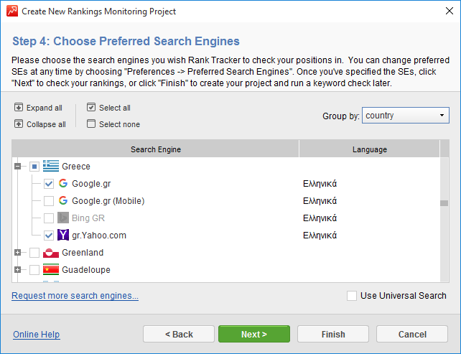Enable the Use Universal Search checkbox
Image resolution: width=461 pixels, height=354 pixels.
pyautogui.click(x=352, y=296)
